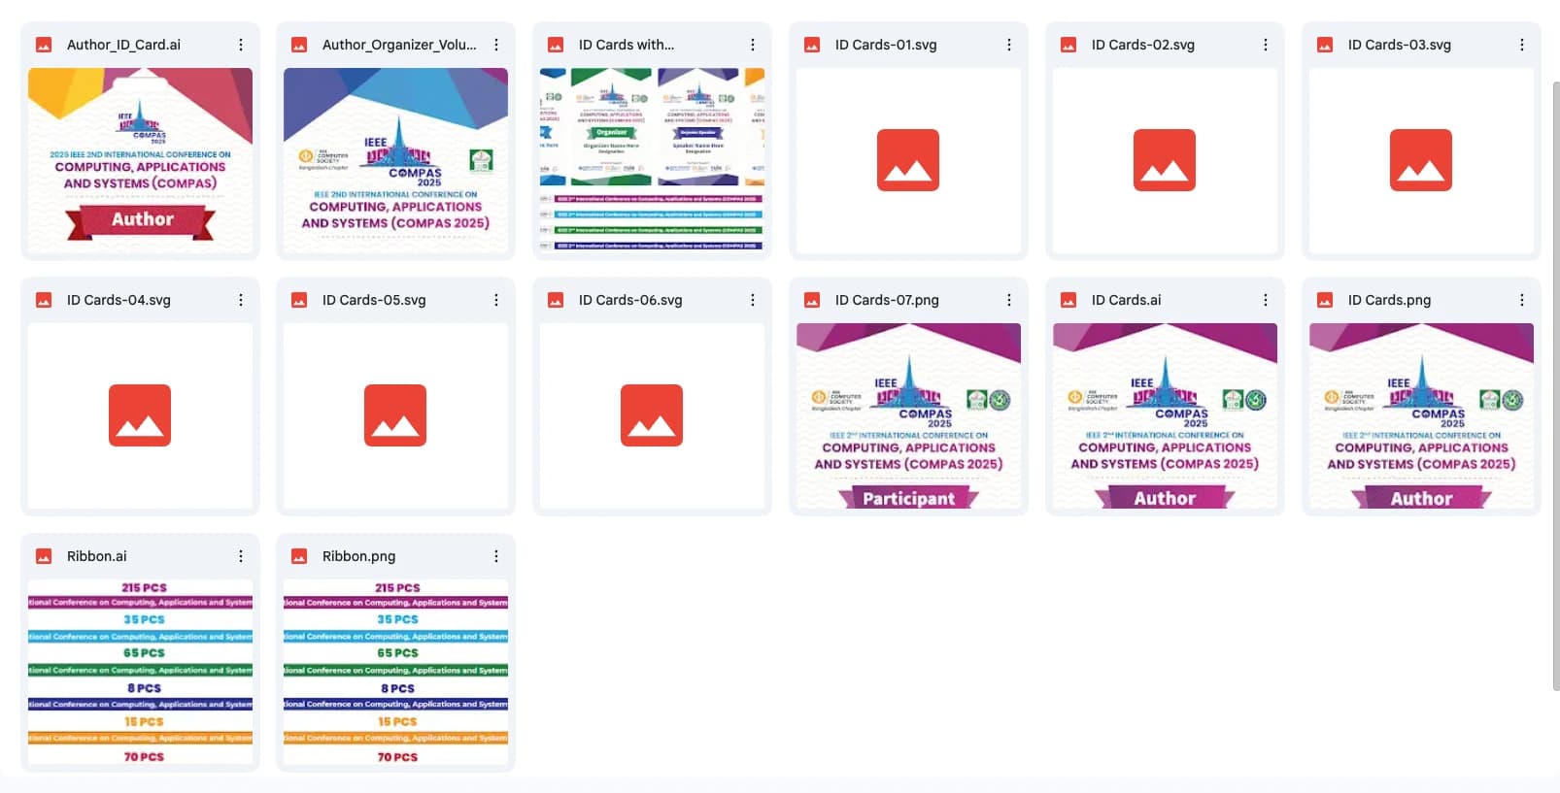Click the vertical scrollbar of the file grid
This screenshot has width=1560, height=793.
1555,385
